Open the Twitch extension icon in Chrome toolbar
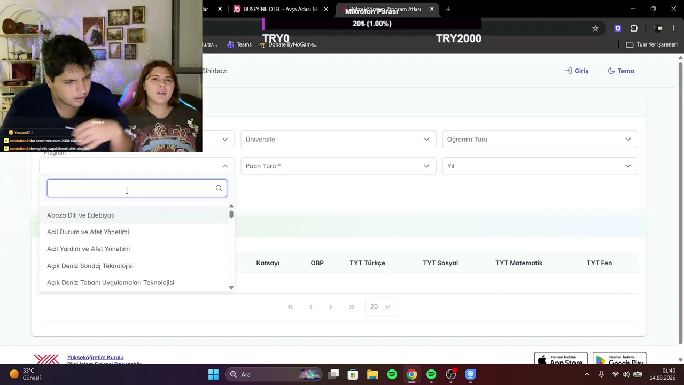684x385 pixels. [x=618, y=28]
